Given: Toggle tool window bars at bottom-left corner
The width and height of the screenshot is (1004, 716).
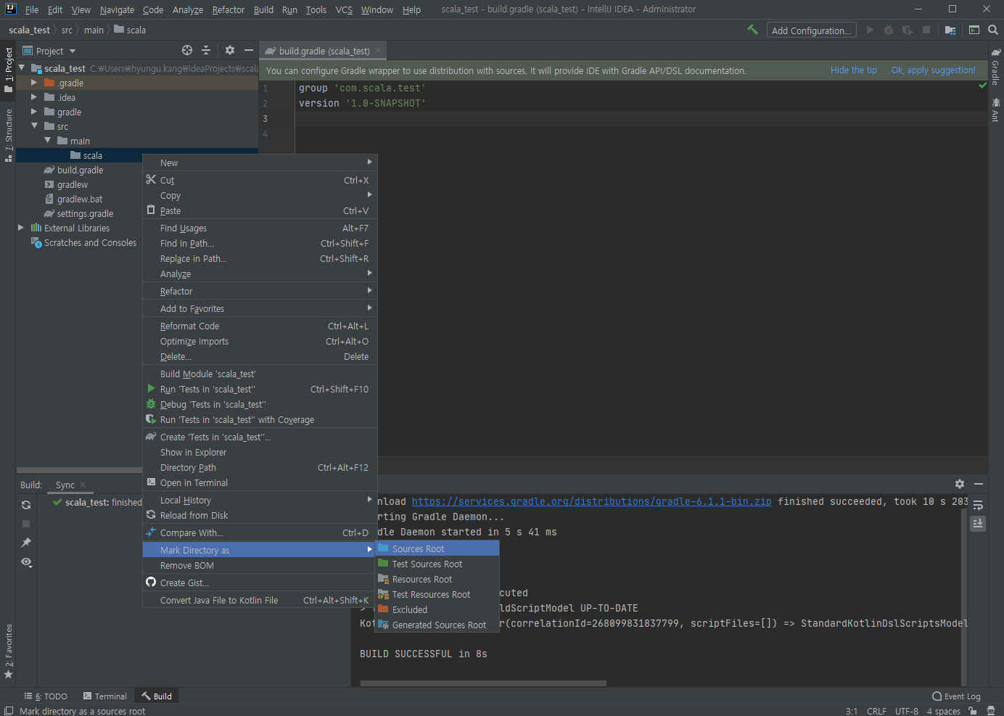Looking at the screenshot, I should tap(9, 711).
